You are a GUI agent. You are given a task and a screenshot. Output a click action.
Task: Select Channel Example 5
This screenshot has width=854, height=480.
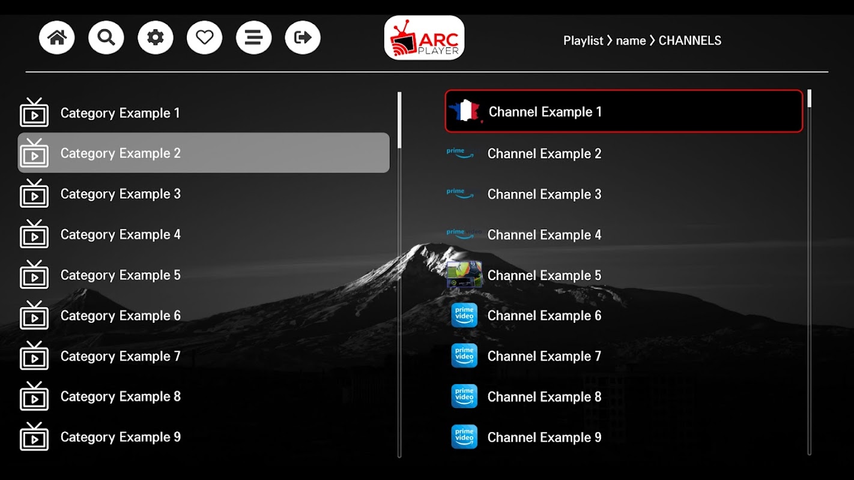click(624, 275)
